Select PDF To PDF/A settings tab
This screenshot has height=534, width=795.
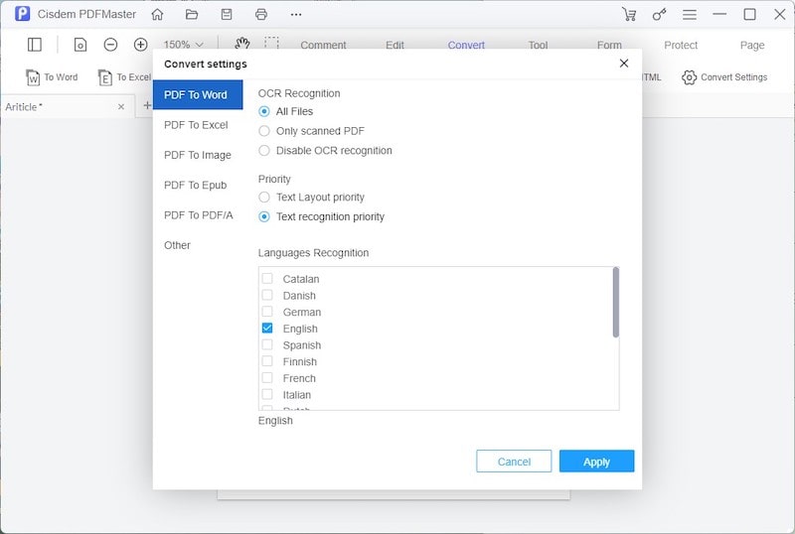198,215
